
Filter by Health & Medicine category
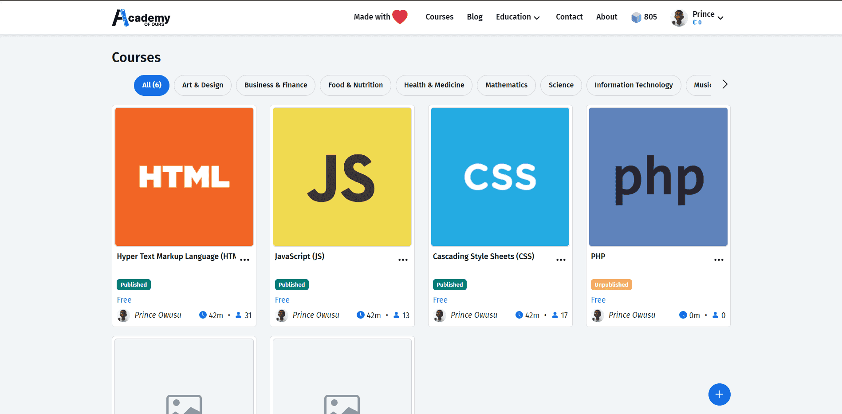(434, 85)
